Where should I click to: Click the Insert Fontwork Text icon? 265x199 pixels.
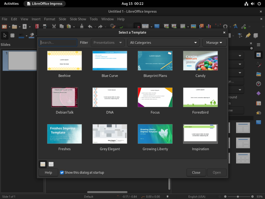coord(235,26)
